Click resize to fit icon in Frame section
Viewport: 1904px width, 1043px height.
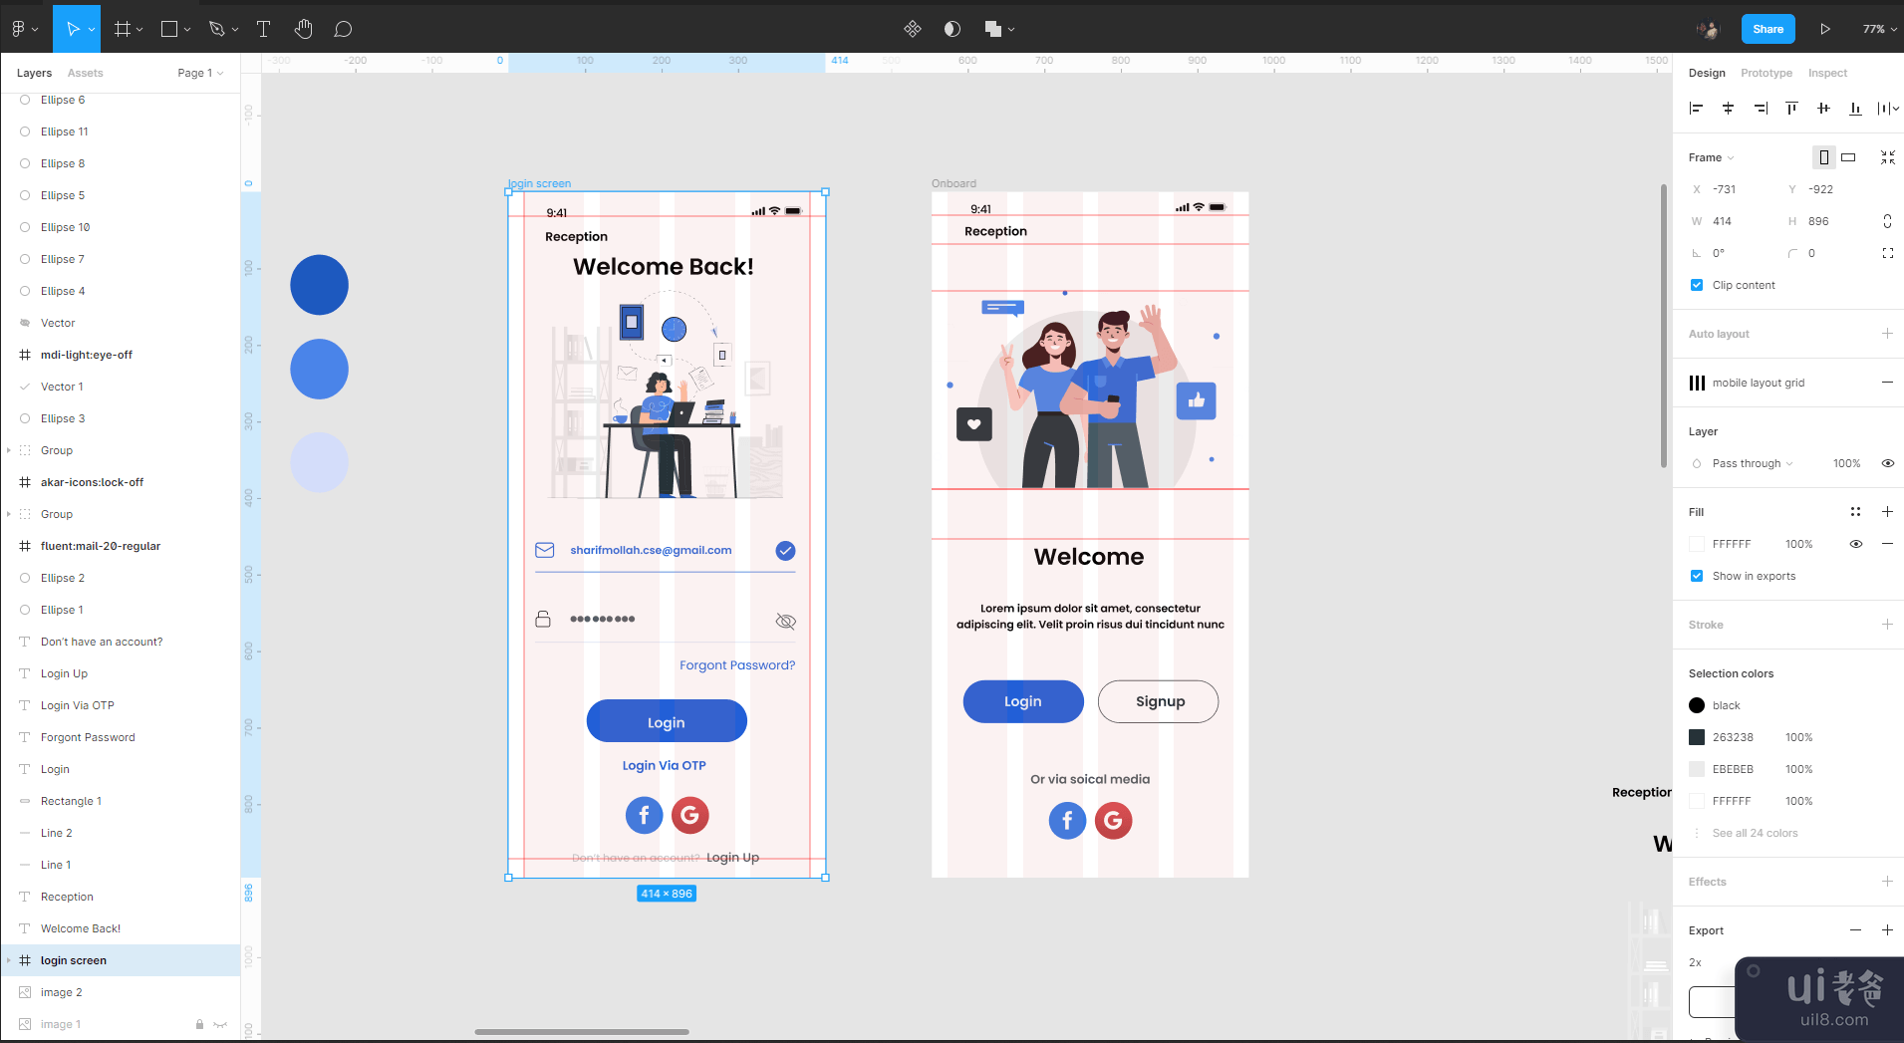coord(1887,157)
